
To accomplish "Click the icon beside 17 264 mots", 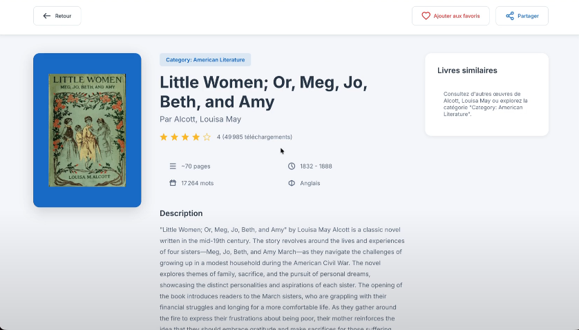I will click(173, 183).
